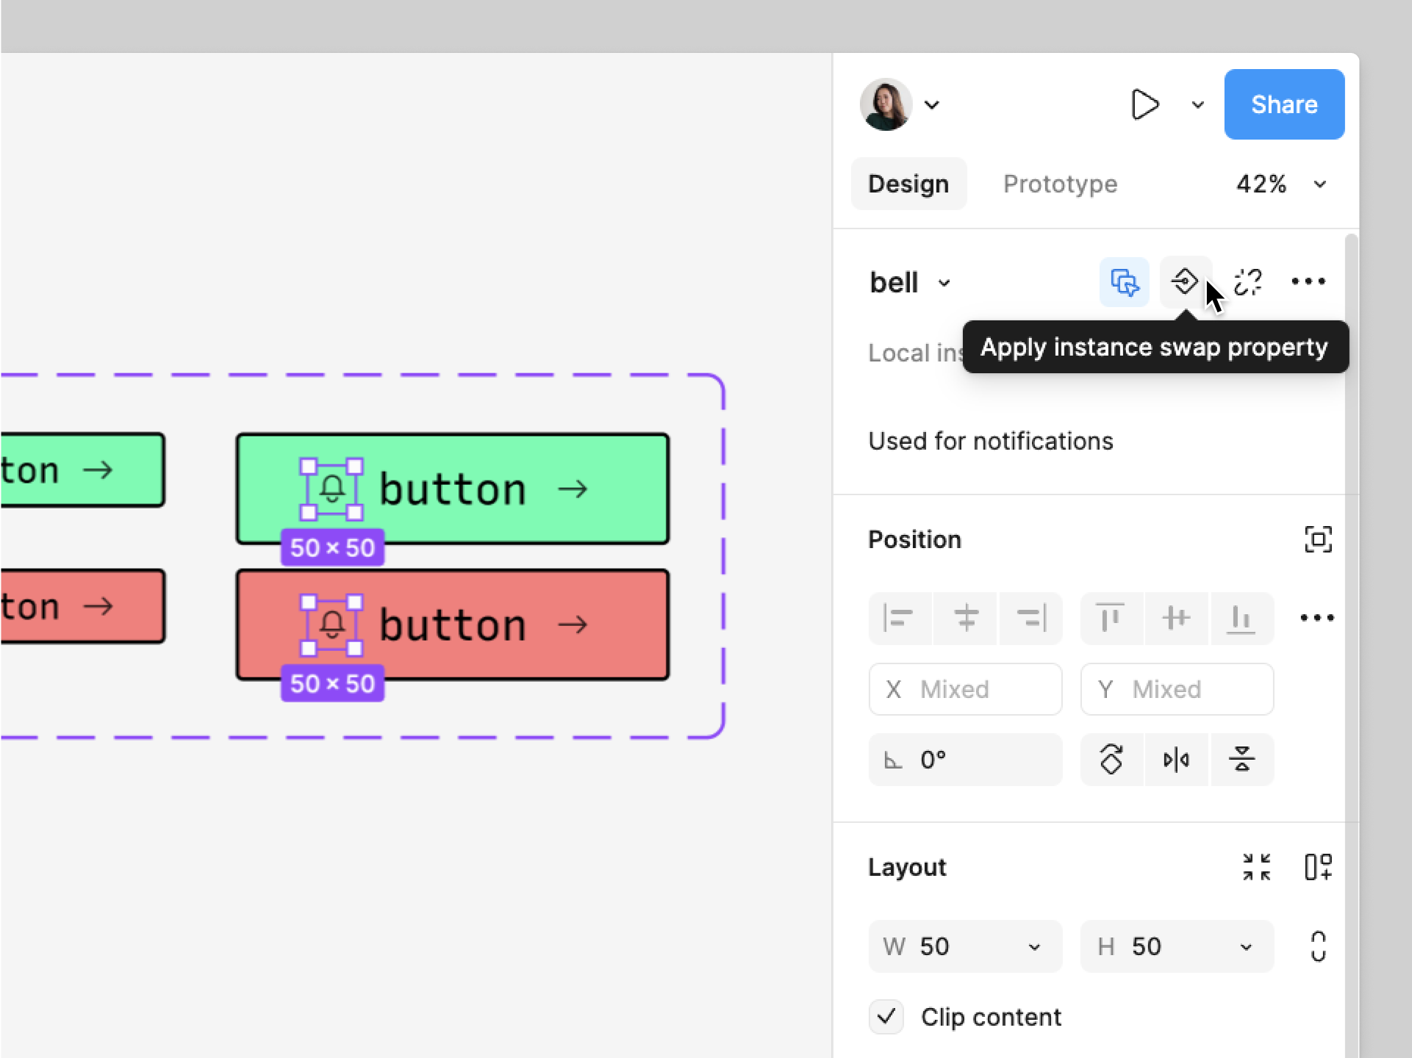Enable the Clip content checkbox
The width and height of the screenshot is (1412, 1058).
coord(886,1017)
